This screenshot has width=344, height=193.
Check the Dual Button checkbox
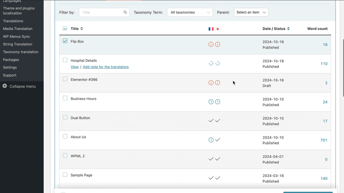[65, 117]
